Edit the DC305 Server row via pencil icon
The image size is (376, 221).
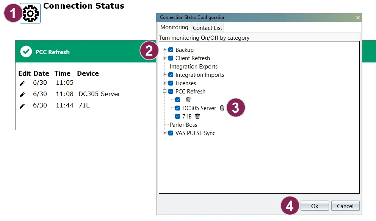(x=22, y=95)
